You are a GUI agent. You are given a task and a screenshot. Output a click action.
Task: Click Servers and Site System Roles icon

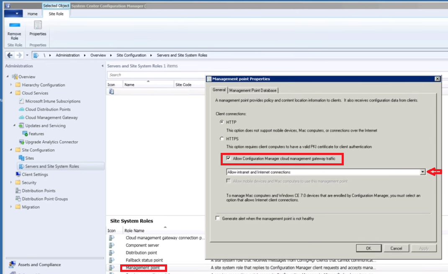click(x=21, y=166)
